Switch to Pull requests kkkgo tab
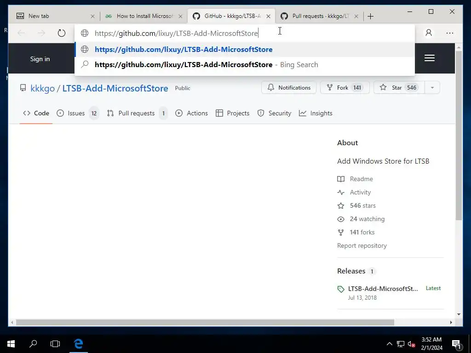The height and width of the screenshot is (353, 471). (319, 16)
